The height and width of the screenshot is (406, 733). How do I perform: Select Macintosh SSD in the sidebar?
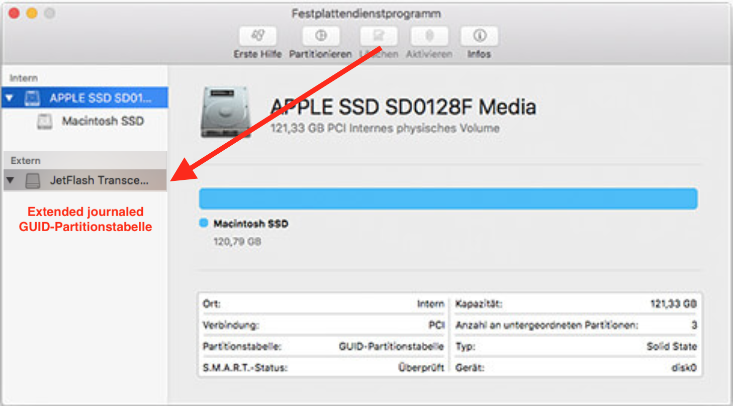pyautogui.click(x=103, y=121)
